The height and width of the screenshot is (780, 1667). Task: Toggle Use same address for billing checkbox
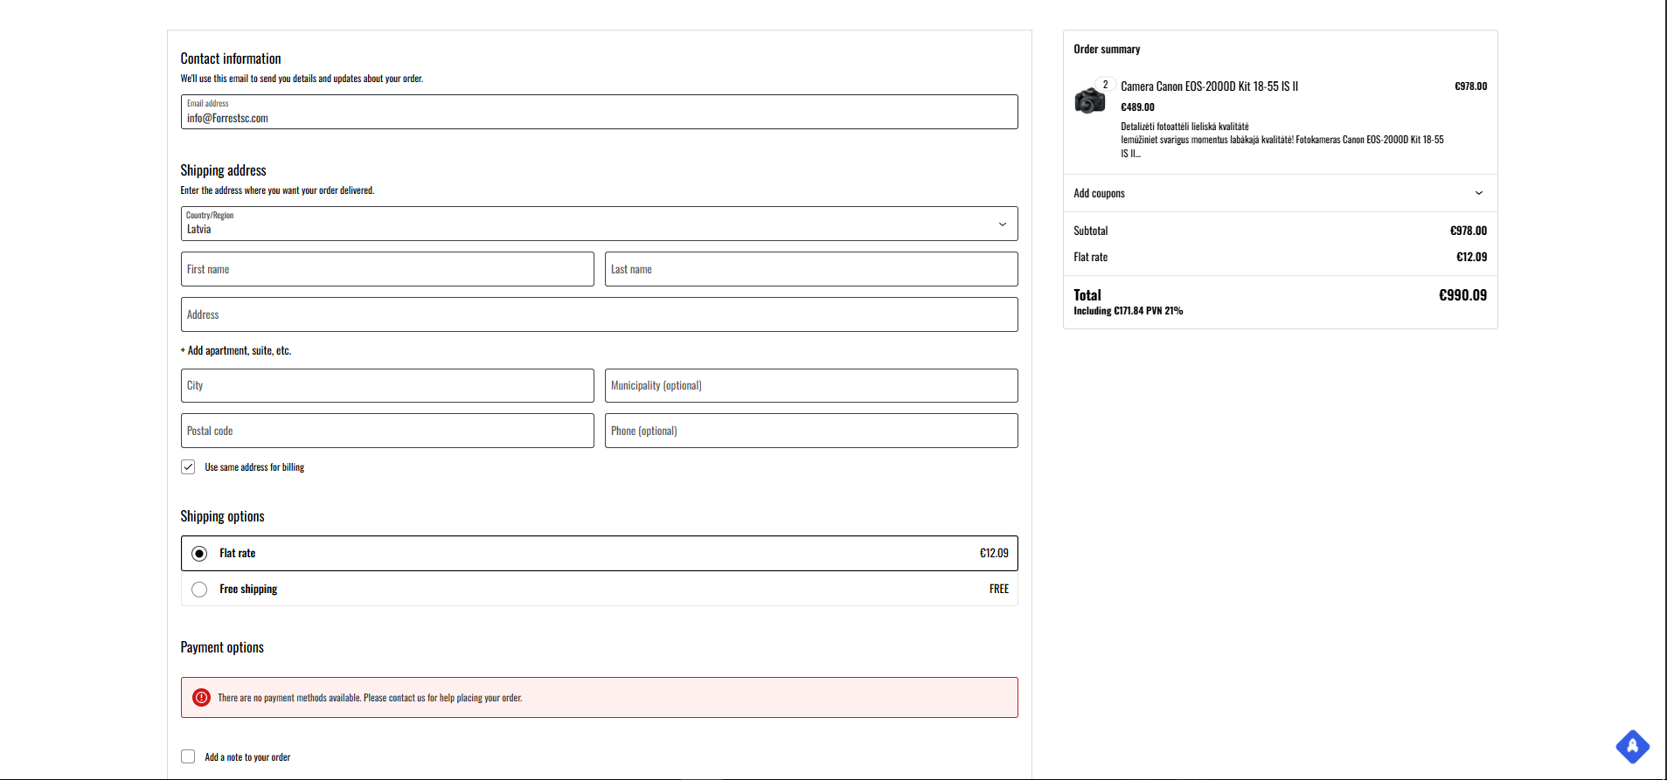tap(188, 467)
